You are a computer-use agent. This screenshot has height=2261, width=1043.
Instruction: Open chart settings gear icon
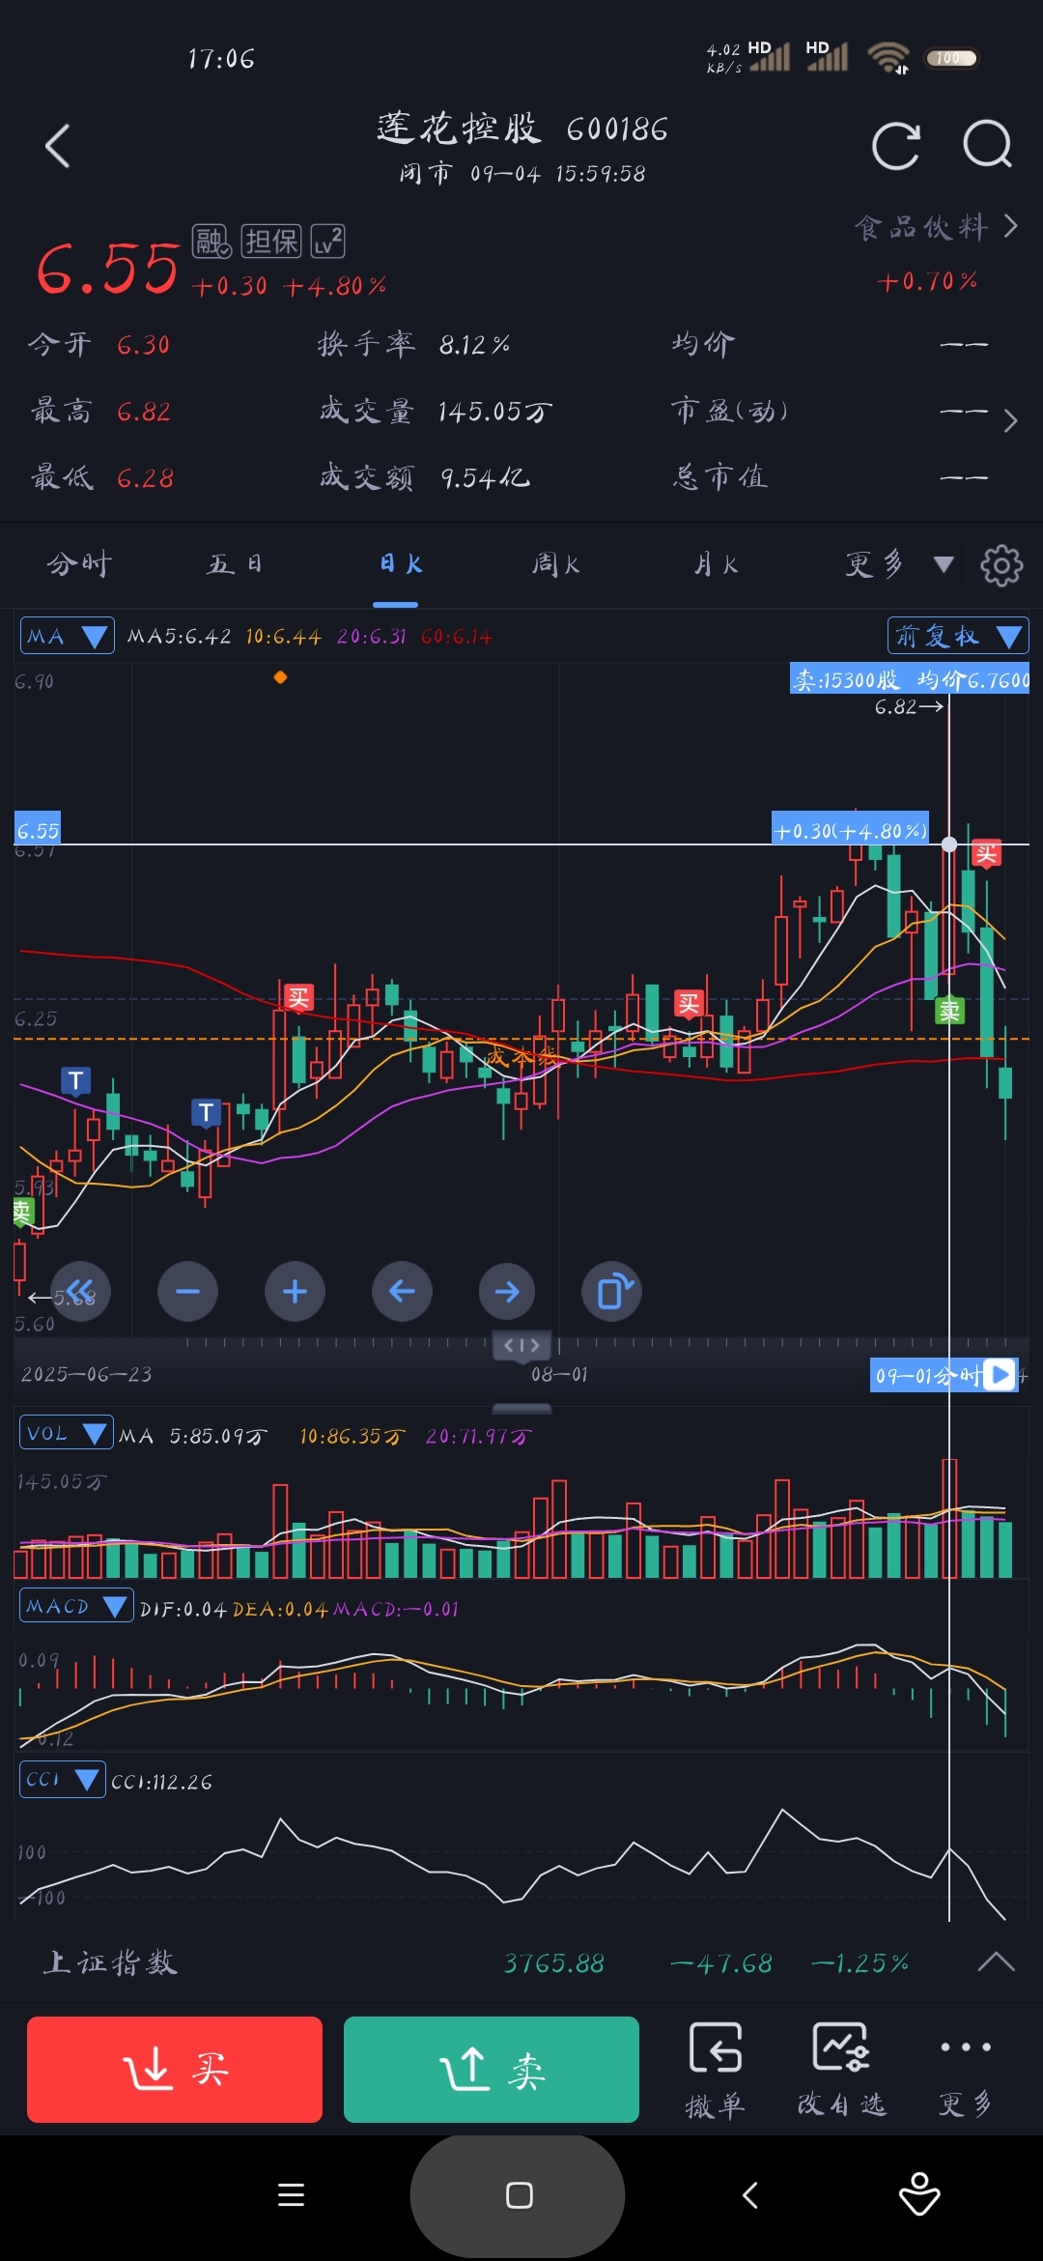coord(1001,565)
